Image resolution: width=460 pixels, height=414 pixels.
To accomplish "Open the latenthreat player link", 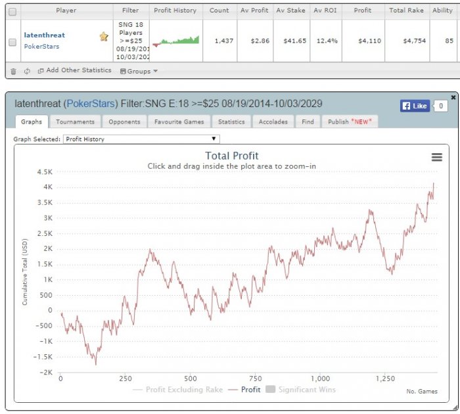I will (45, 35).
